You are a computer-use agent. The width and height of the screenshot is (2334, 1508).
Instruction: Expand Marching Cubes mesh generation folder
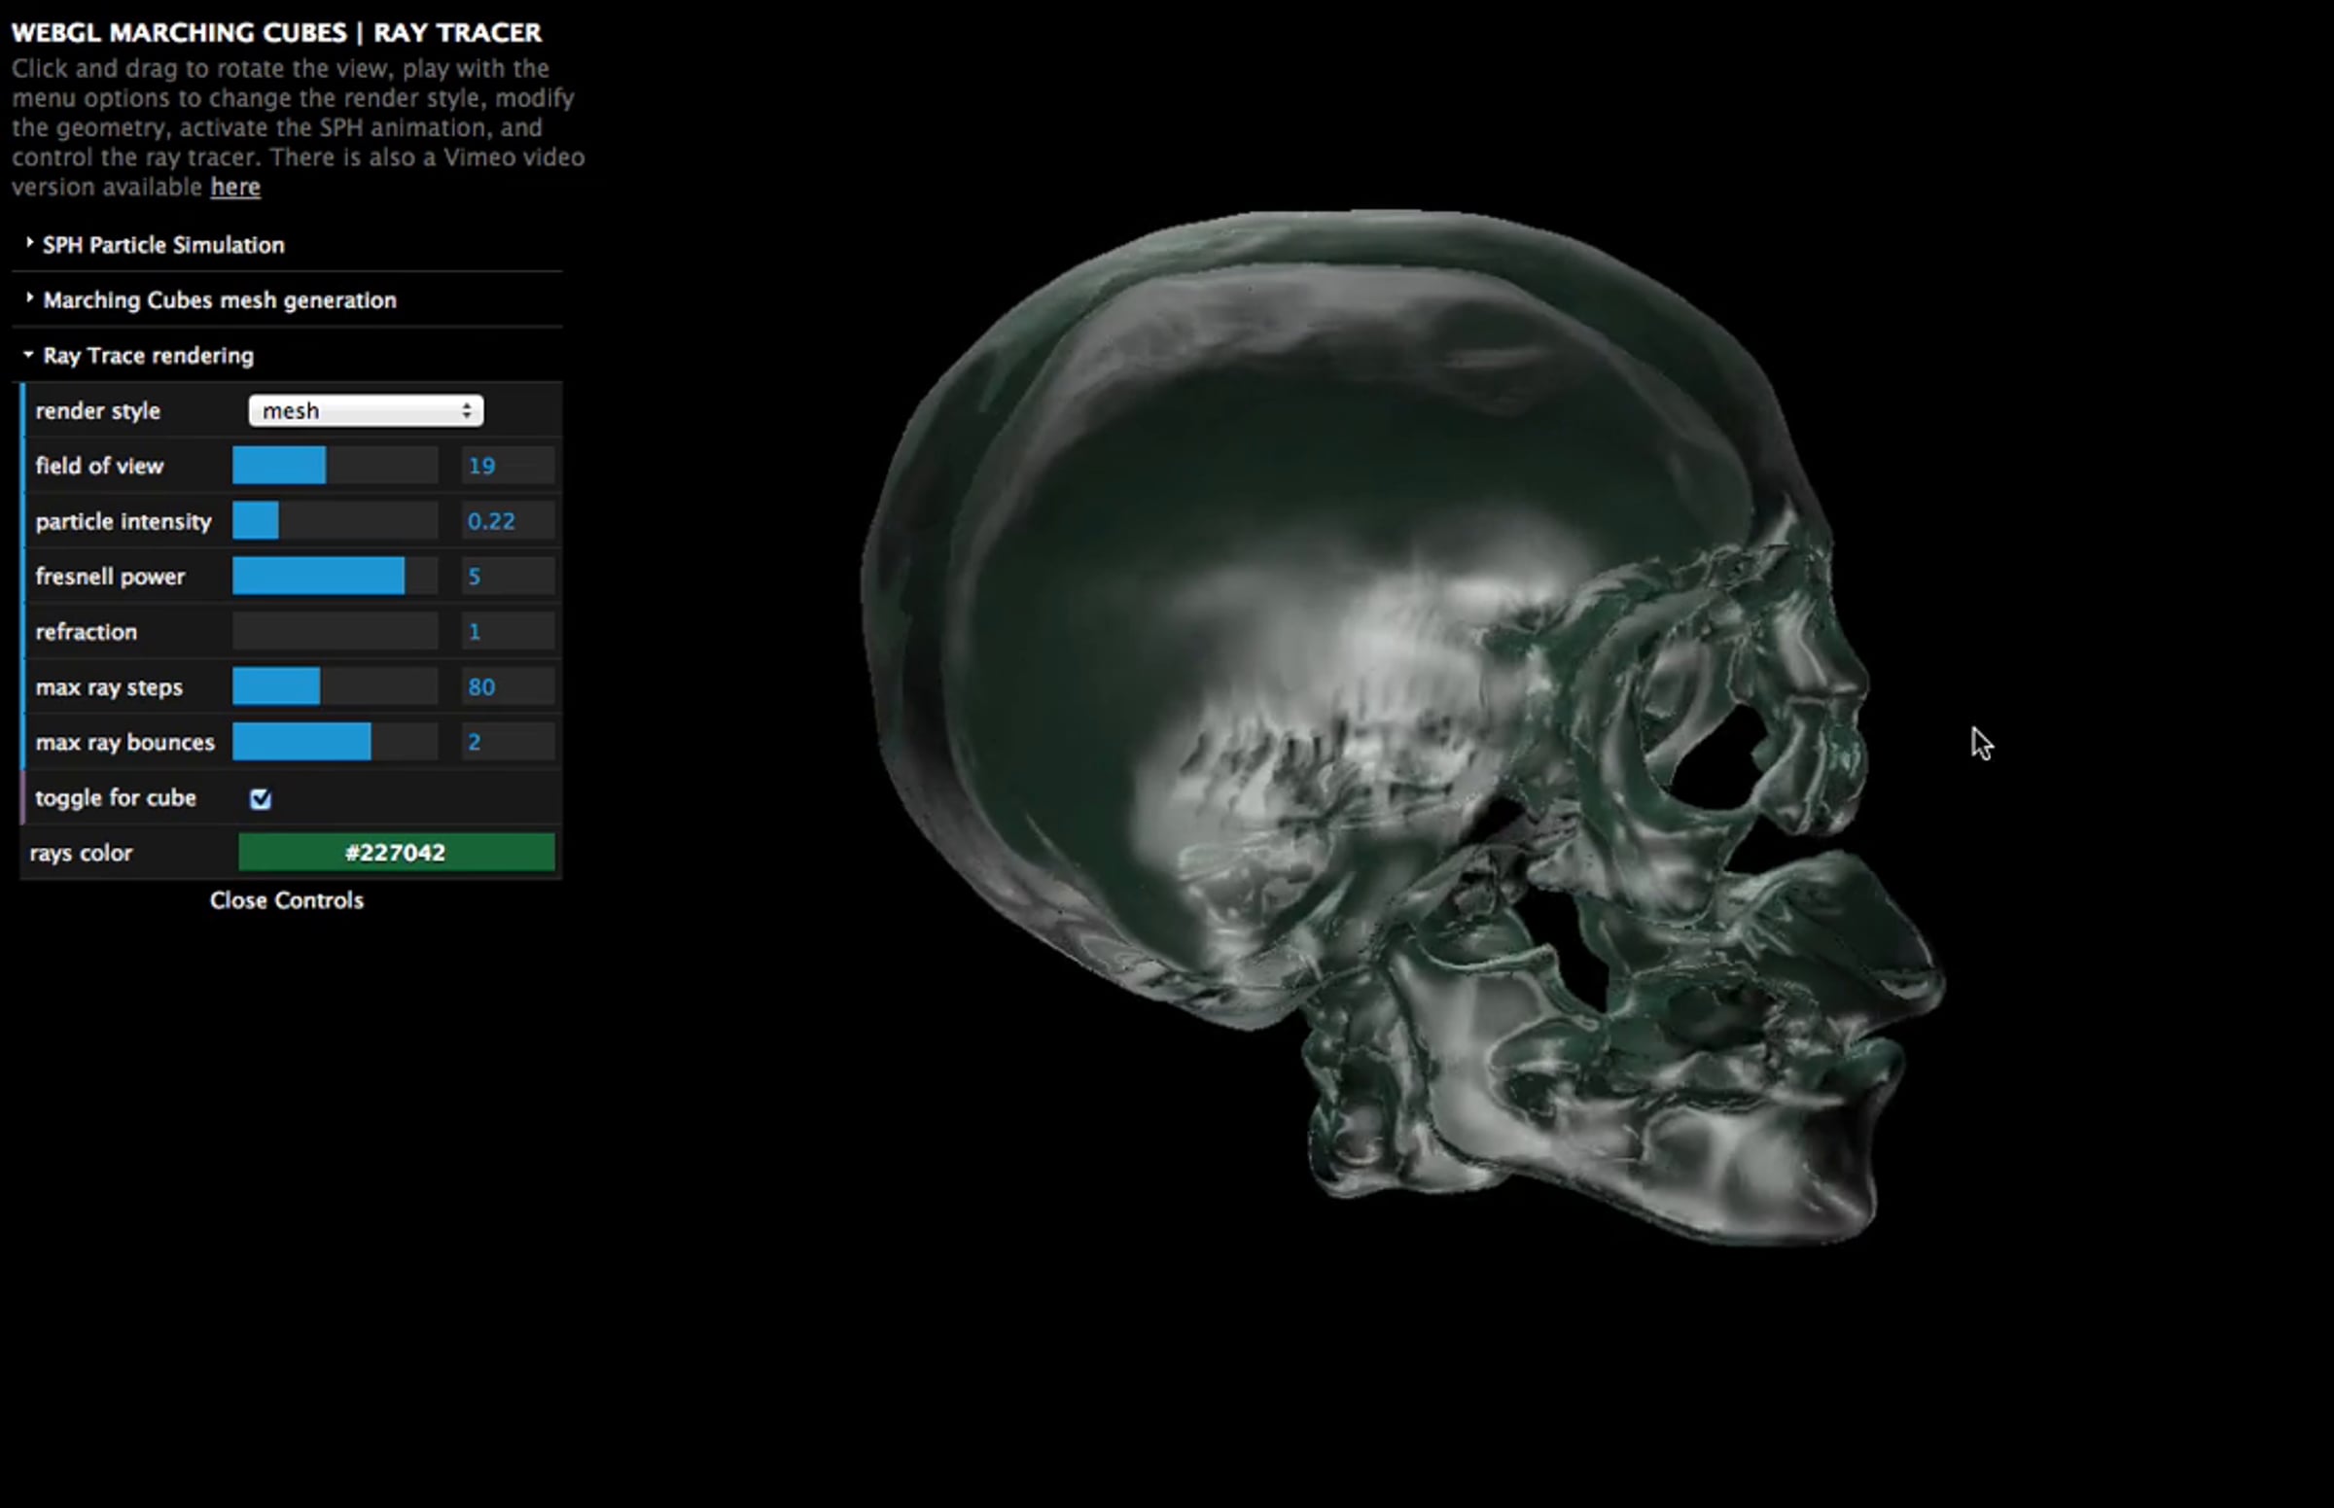coord(219,299)
